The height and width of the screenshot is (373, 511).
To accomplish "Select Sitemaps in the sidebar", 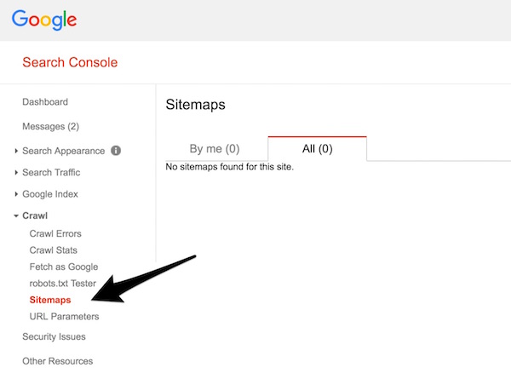I will tap(50, 300).
